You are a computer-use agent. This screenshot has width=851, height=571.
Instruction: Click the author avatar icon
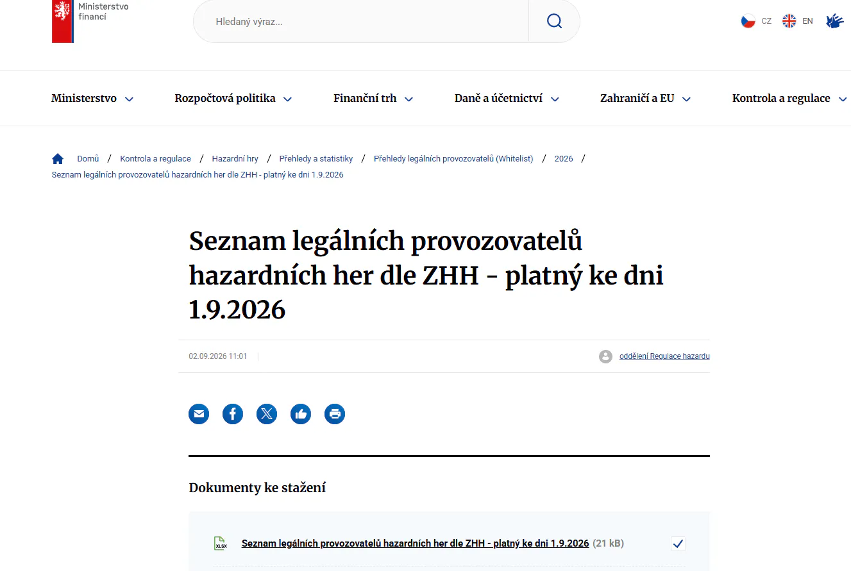pos(605,356)
